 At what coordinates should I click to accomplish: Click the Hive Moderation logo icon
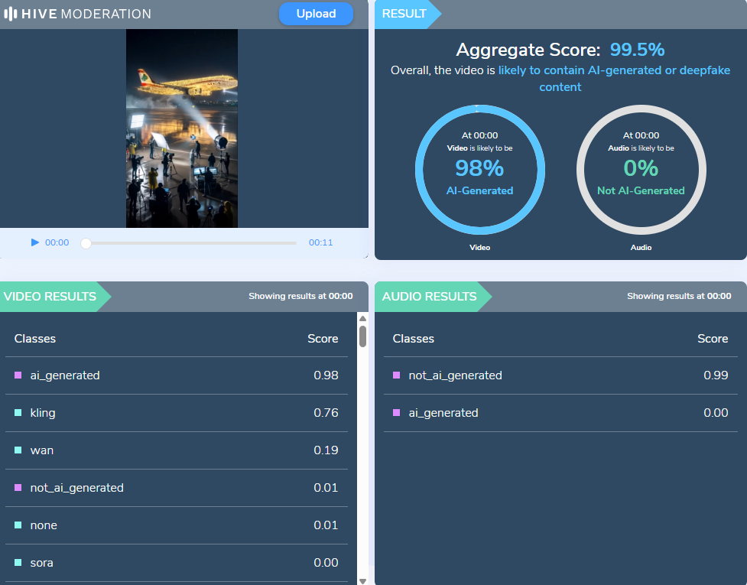pyautogui.click(x=11, y=14)
